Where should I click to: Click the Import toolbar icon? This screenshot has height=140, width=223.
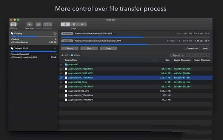(38, 25)
